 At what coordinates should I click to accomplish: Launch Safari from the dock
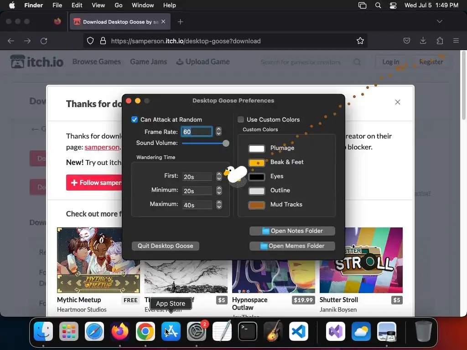tap(94, 331)
